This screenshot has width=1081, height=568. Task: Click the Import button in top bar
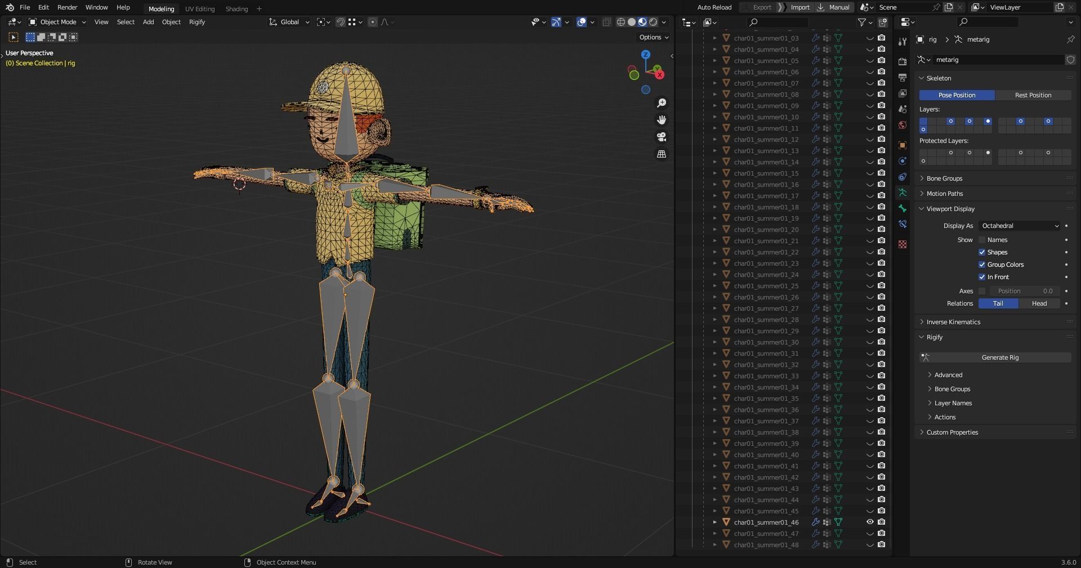pyautogui.click(x=796, y=7)
